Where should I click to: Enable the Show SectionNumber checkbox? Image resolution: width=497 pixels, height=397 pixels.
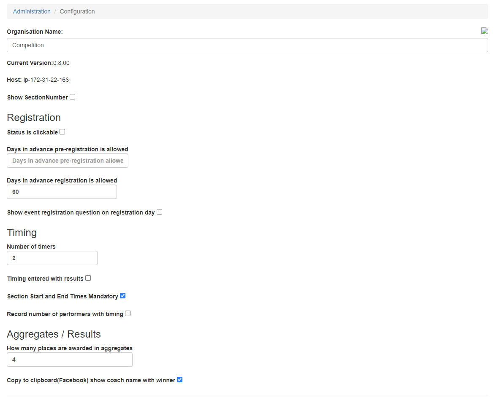click(73, 97)
